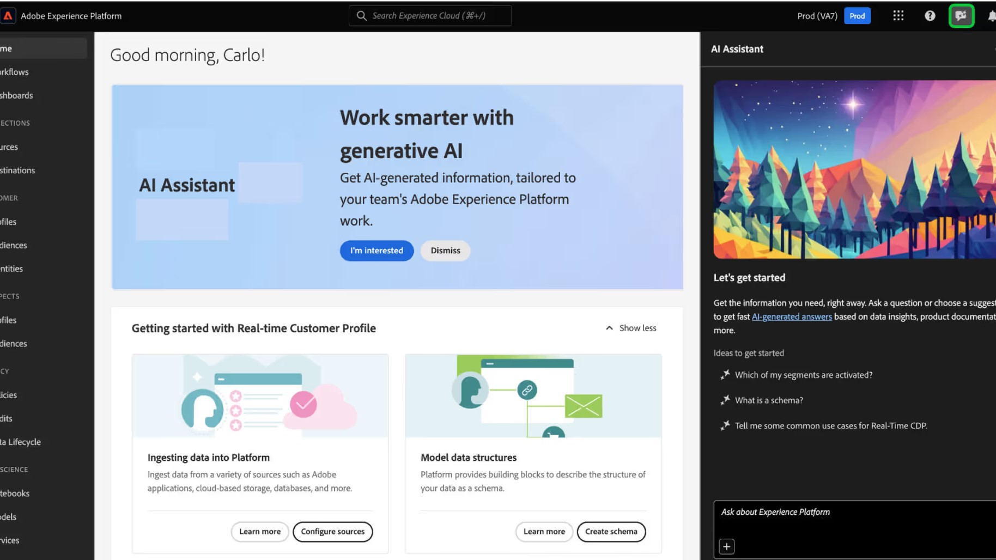
Task: Click the colorful forest illustration in AI Assistant
Action: tap(855, 169)
